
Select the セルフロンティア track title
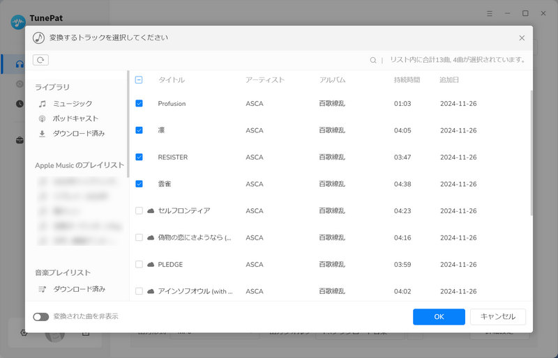184,211
